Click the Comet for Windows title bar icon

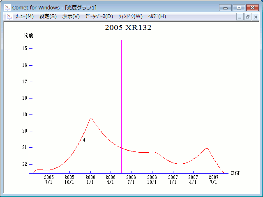pos(7,7)
